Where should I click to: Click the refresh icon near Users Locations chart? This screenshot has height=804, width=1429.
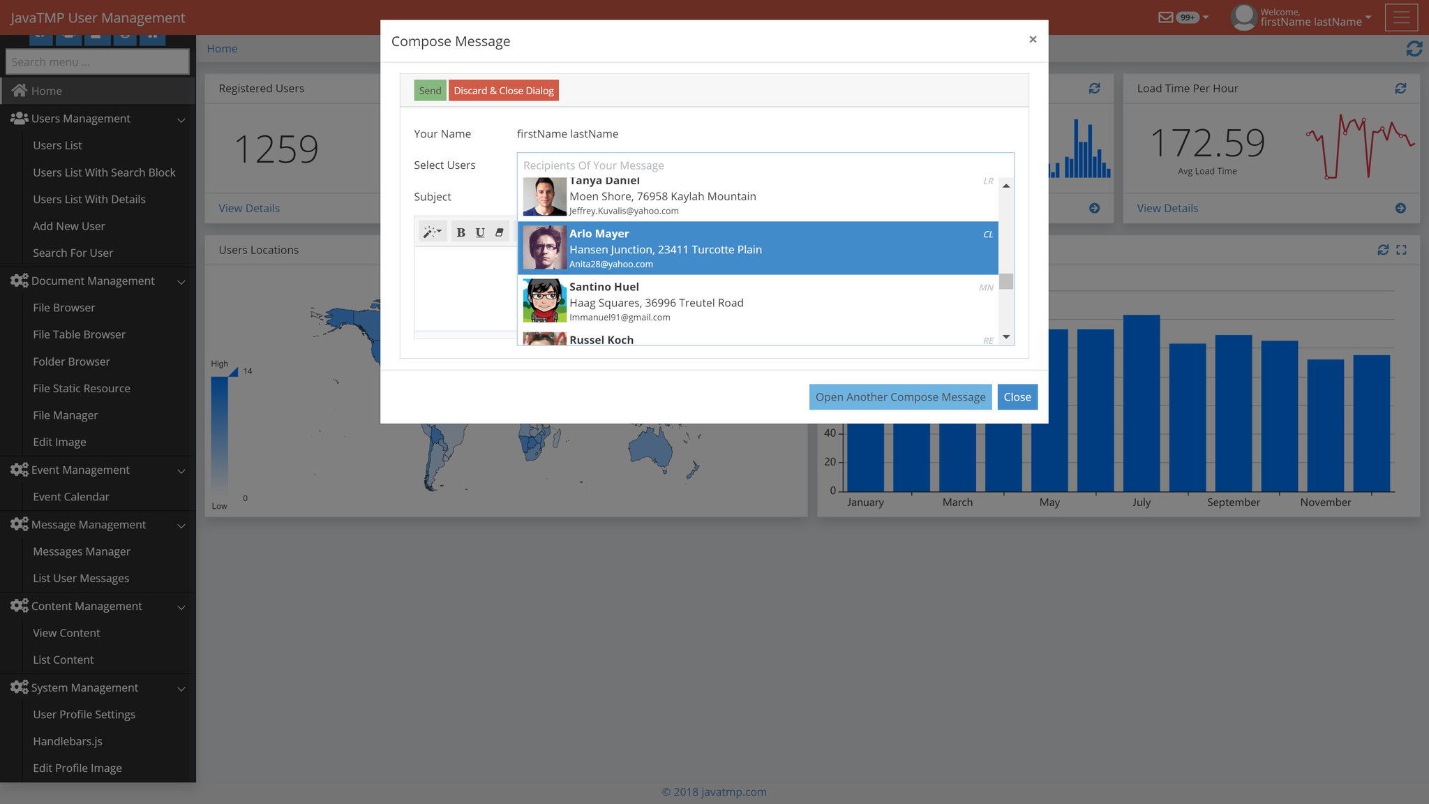[x=1384, y=249]
